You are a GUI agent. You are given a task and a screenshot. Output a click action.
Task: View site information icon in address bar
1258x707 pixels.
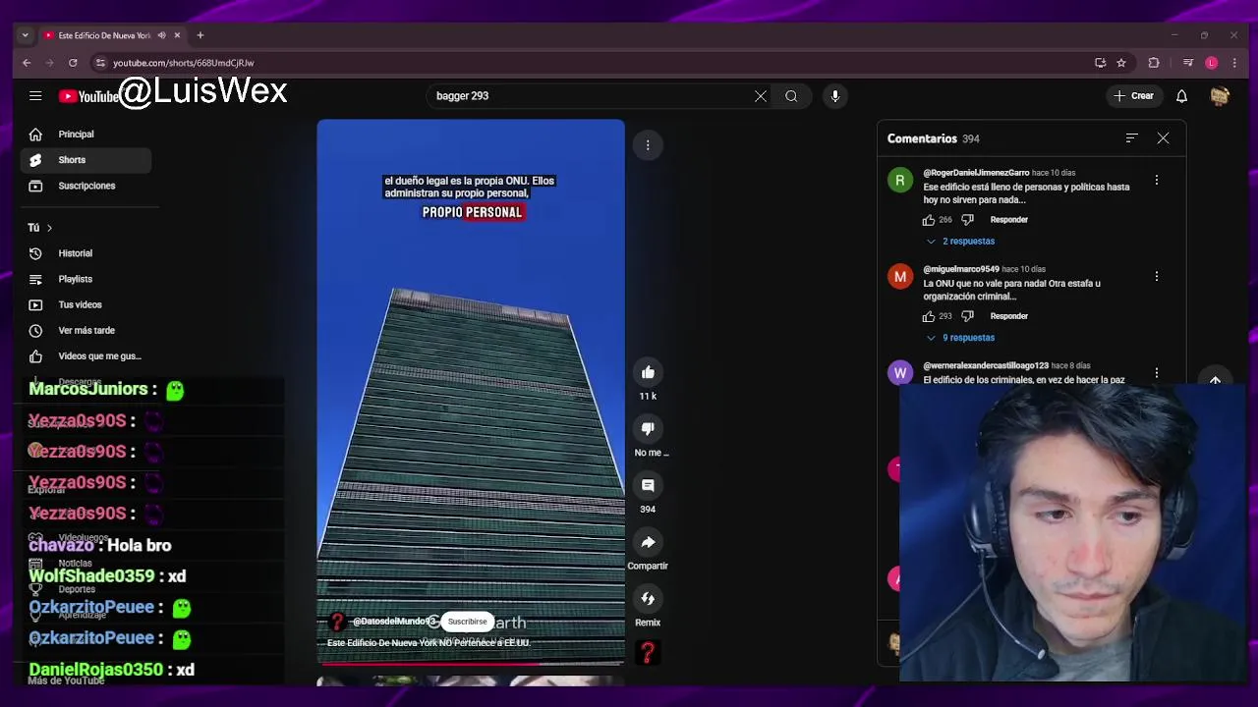(100, 63)
